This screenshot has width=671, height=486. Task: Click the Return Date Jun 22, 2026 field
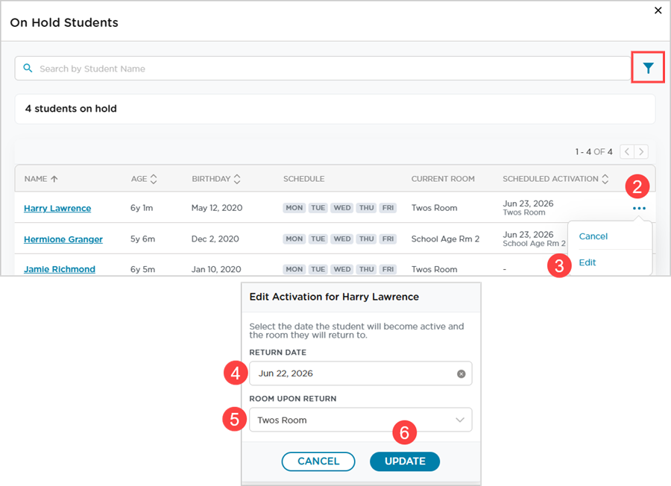(x=360, y=373)
